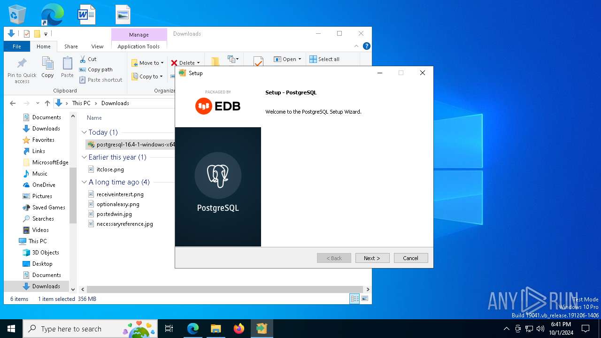Open Firefox from taskbar

tap(239, 329)
